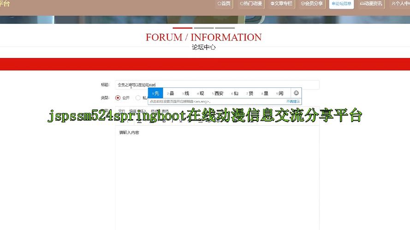Screen dimensions: 410x230
Task: Open 动漫资讯 navigation item
Action: coord(371,4)
